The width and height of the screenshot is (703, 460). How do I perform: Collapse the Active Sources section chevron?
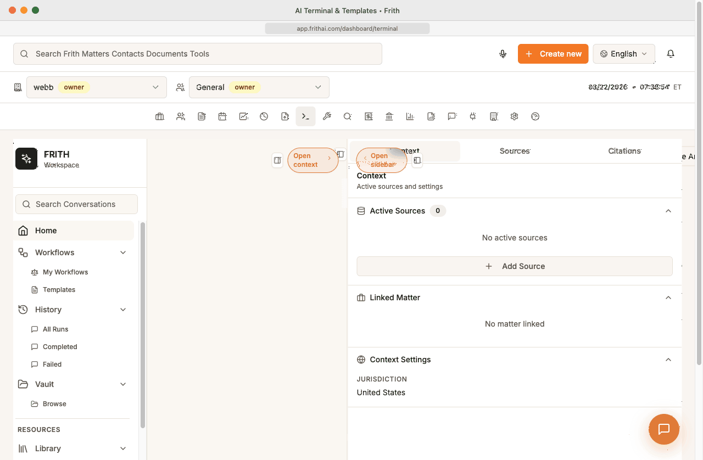coord(668,210)
